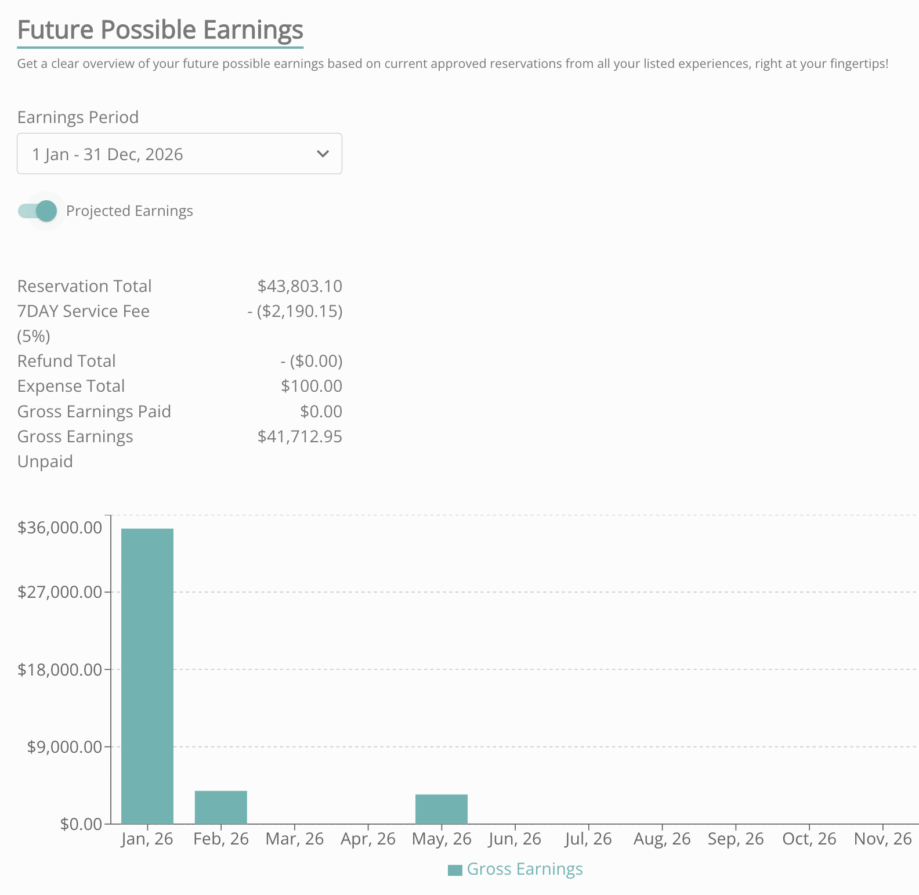Click the 7DAY Service Fee amount

[x=295, y=312]
